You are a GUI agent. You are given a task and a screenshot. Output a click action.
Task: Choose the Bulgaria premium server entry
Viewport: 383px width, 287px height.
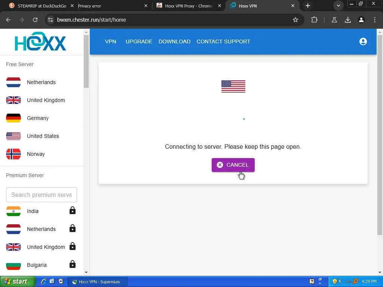click(42, 265)
